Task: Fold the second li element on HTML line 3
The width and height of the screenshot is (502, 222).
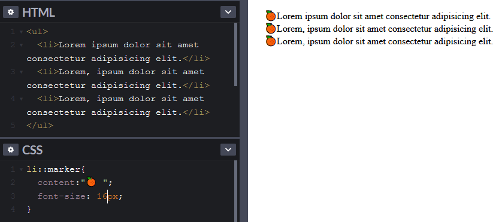Action: 21,72
